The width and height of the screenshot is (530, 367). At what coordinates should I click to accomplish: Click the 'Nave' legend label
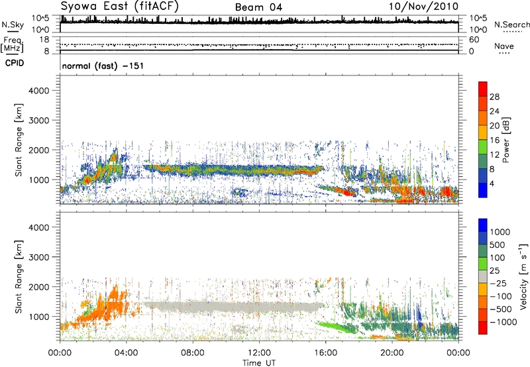[x=503, y=46]
